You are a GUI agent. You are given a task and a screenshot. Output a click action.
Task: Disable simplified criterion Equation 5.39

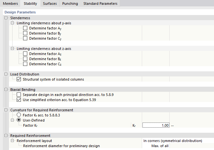point(19,100)
